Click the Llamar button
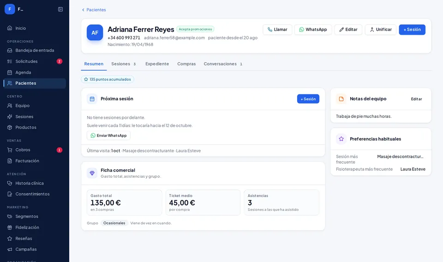This screenshot has height=262, width=443. pos(277,29)
